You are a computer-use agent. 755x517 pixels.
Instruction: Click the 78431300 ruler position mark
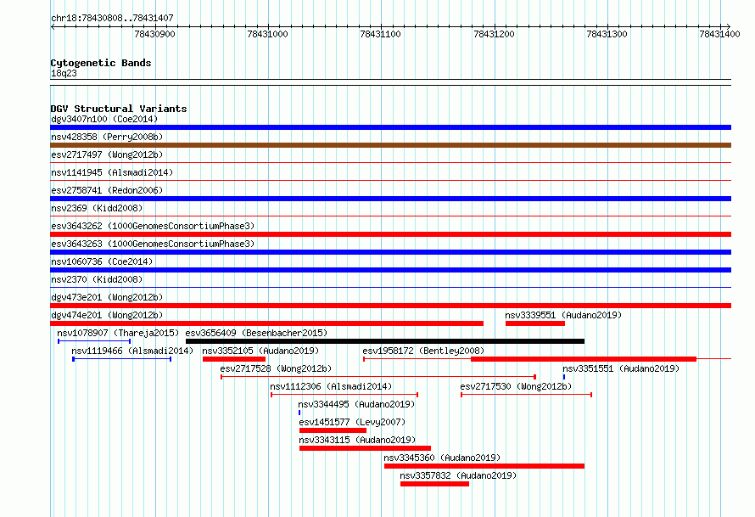(x=607, y=34)
